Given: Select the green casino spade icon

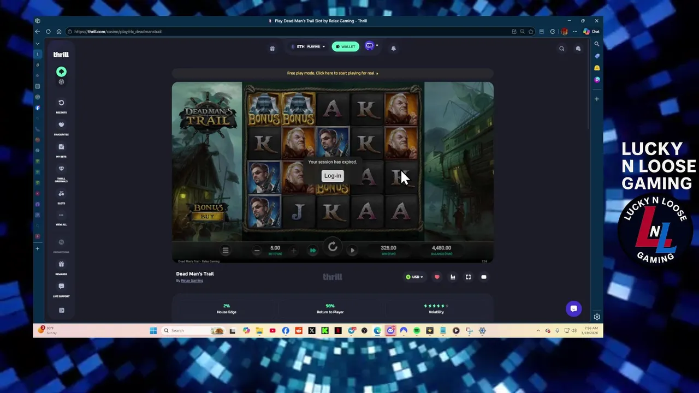Looking at the screenshot, I should pyautogui.click(x=61, y=72).
